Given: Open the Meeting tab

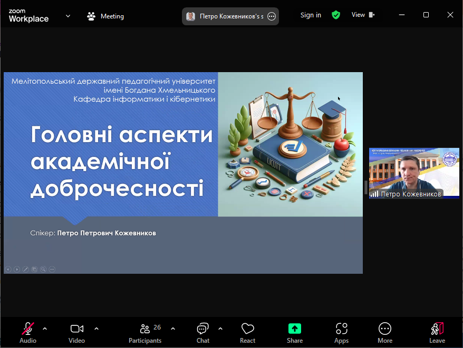Looking at the screenshot, I should (105, 16).
